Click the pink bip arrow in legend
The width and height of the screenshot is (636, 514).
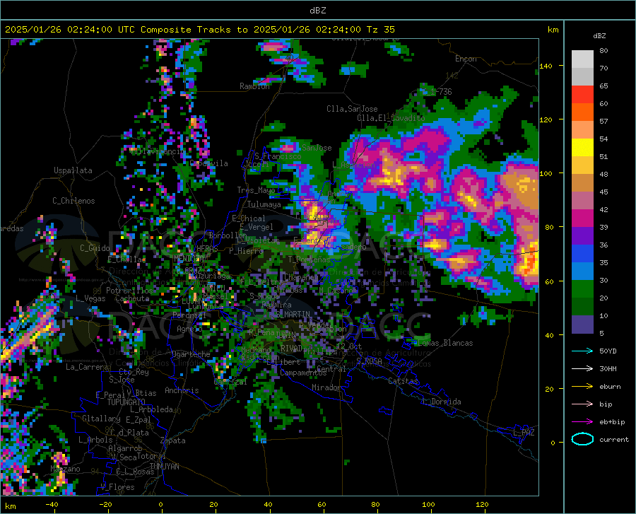(x=582, y=404)
